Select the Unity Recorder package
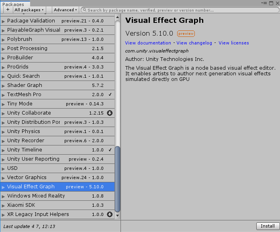Image resolution: width=280 pixels, height=232 pixels. click(x=57, y=141)
